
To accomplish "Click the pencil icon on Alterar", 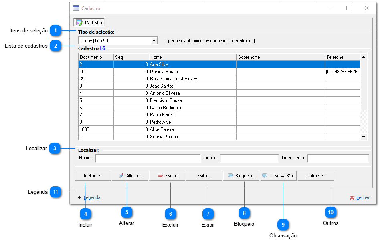I will pyautogui.click(x=121, y=176).
